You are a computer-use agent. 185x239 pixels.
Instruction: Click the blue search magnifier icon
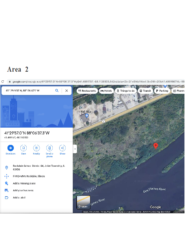point(57,91)
